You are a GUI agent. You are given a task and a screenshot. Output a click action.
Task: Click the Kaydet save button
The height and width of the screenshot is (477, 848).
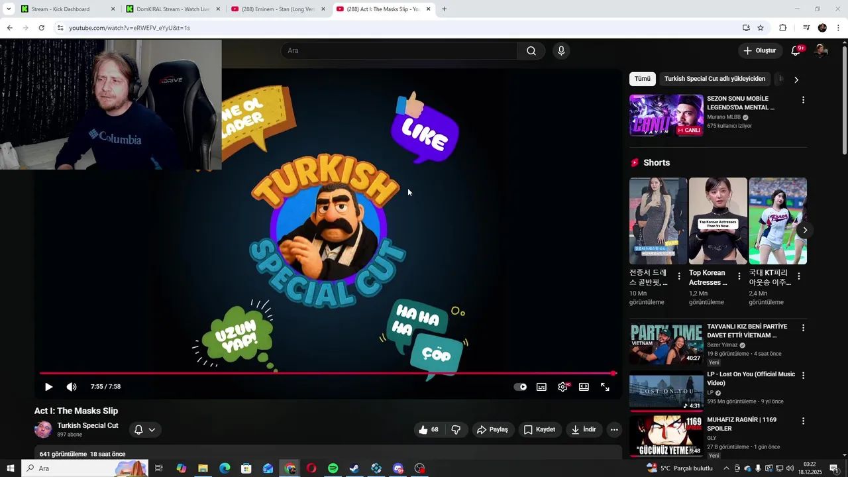tap(540, 429)
